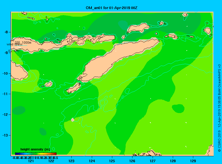Click longitude label 128 on bottom axis
Screen dimensions: 222x164
[173, 161]
